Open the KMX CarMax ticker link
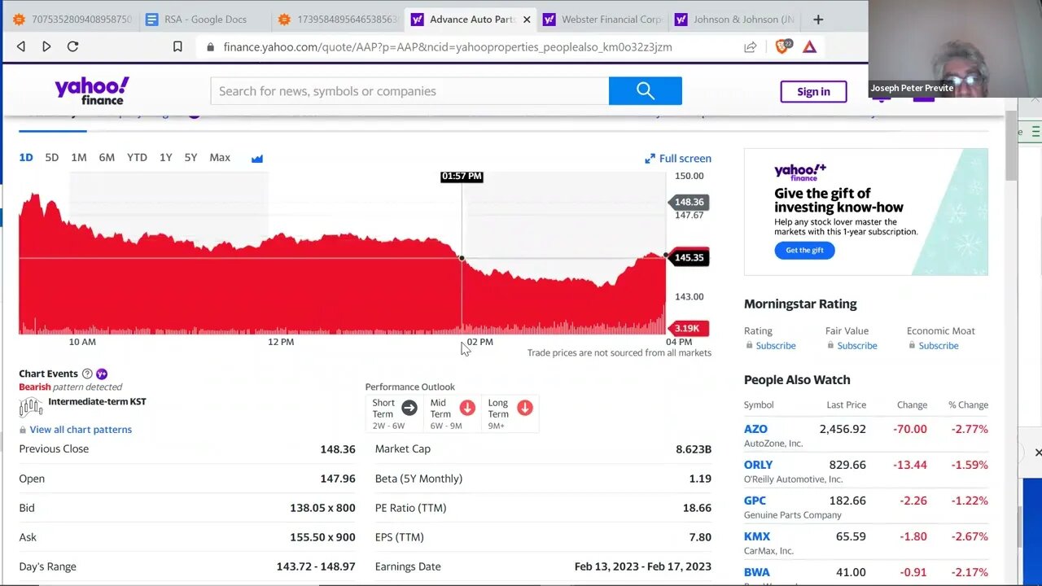This screenshot has width=1042, height=586. click(x=757, y=536)
